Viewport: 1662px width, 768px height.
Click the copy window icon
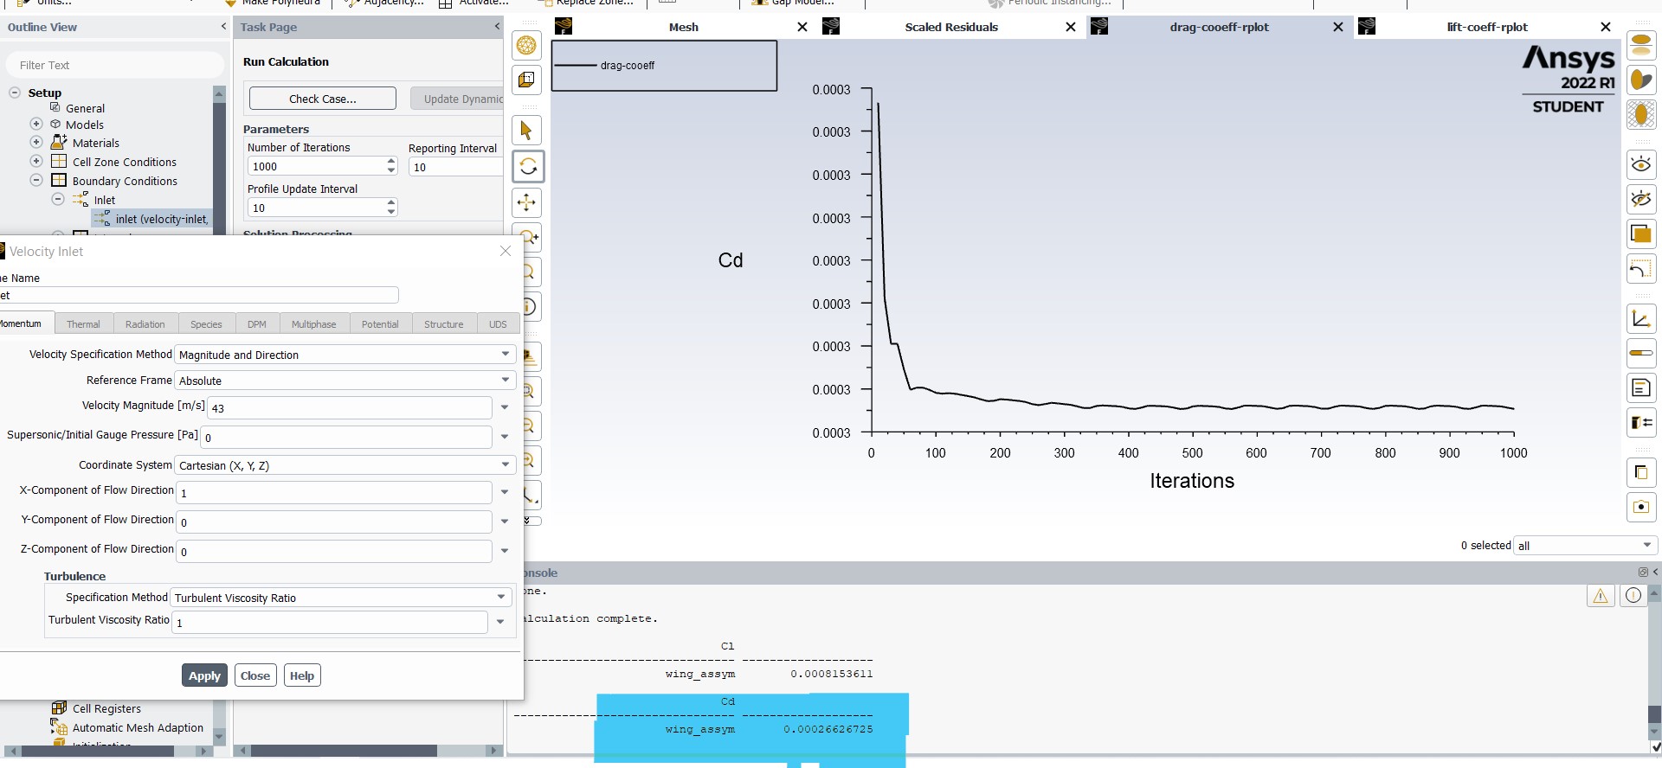(1641, 472)
